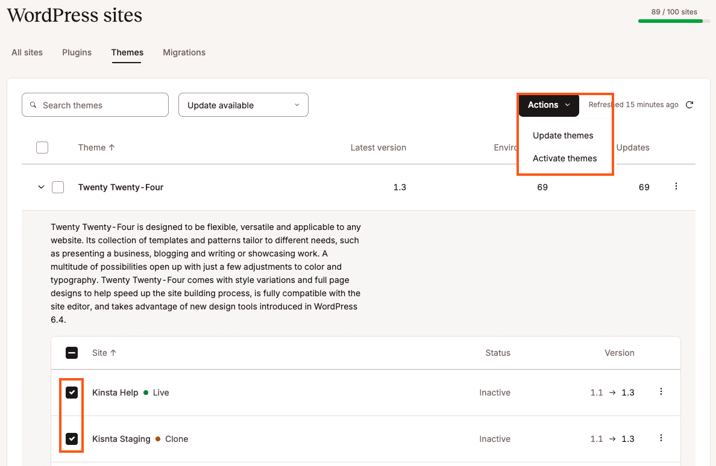
Task: Switch to the Migrations tab
Action: (x=184, y=52)
